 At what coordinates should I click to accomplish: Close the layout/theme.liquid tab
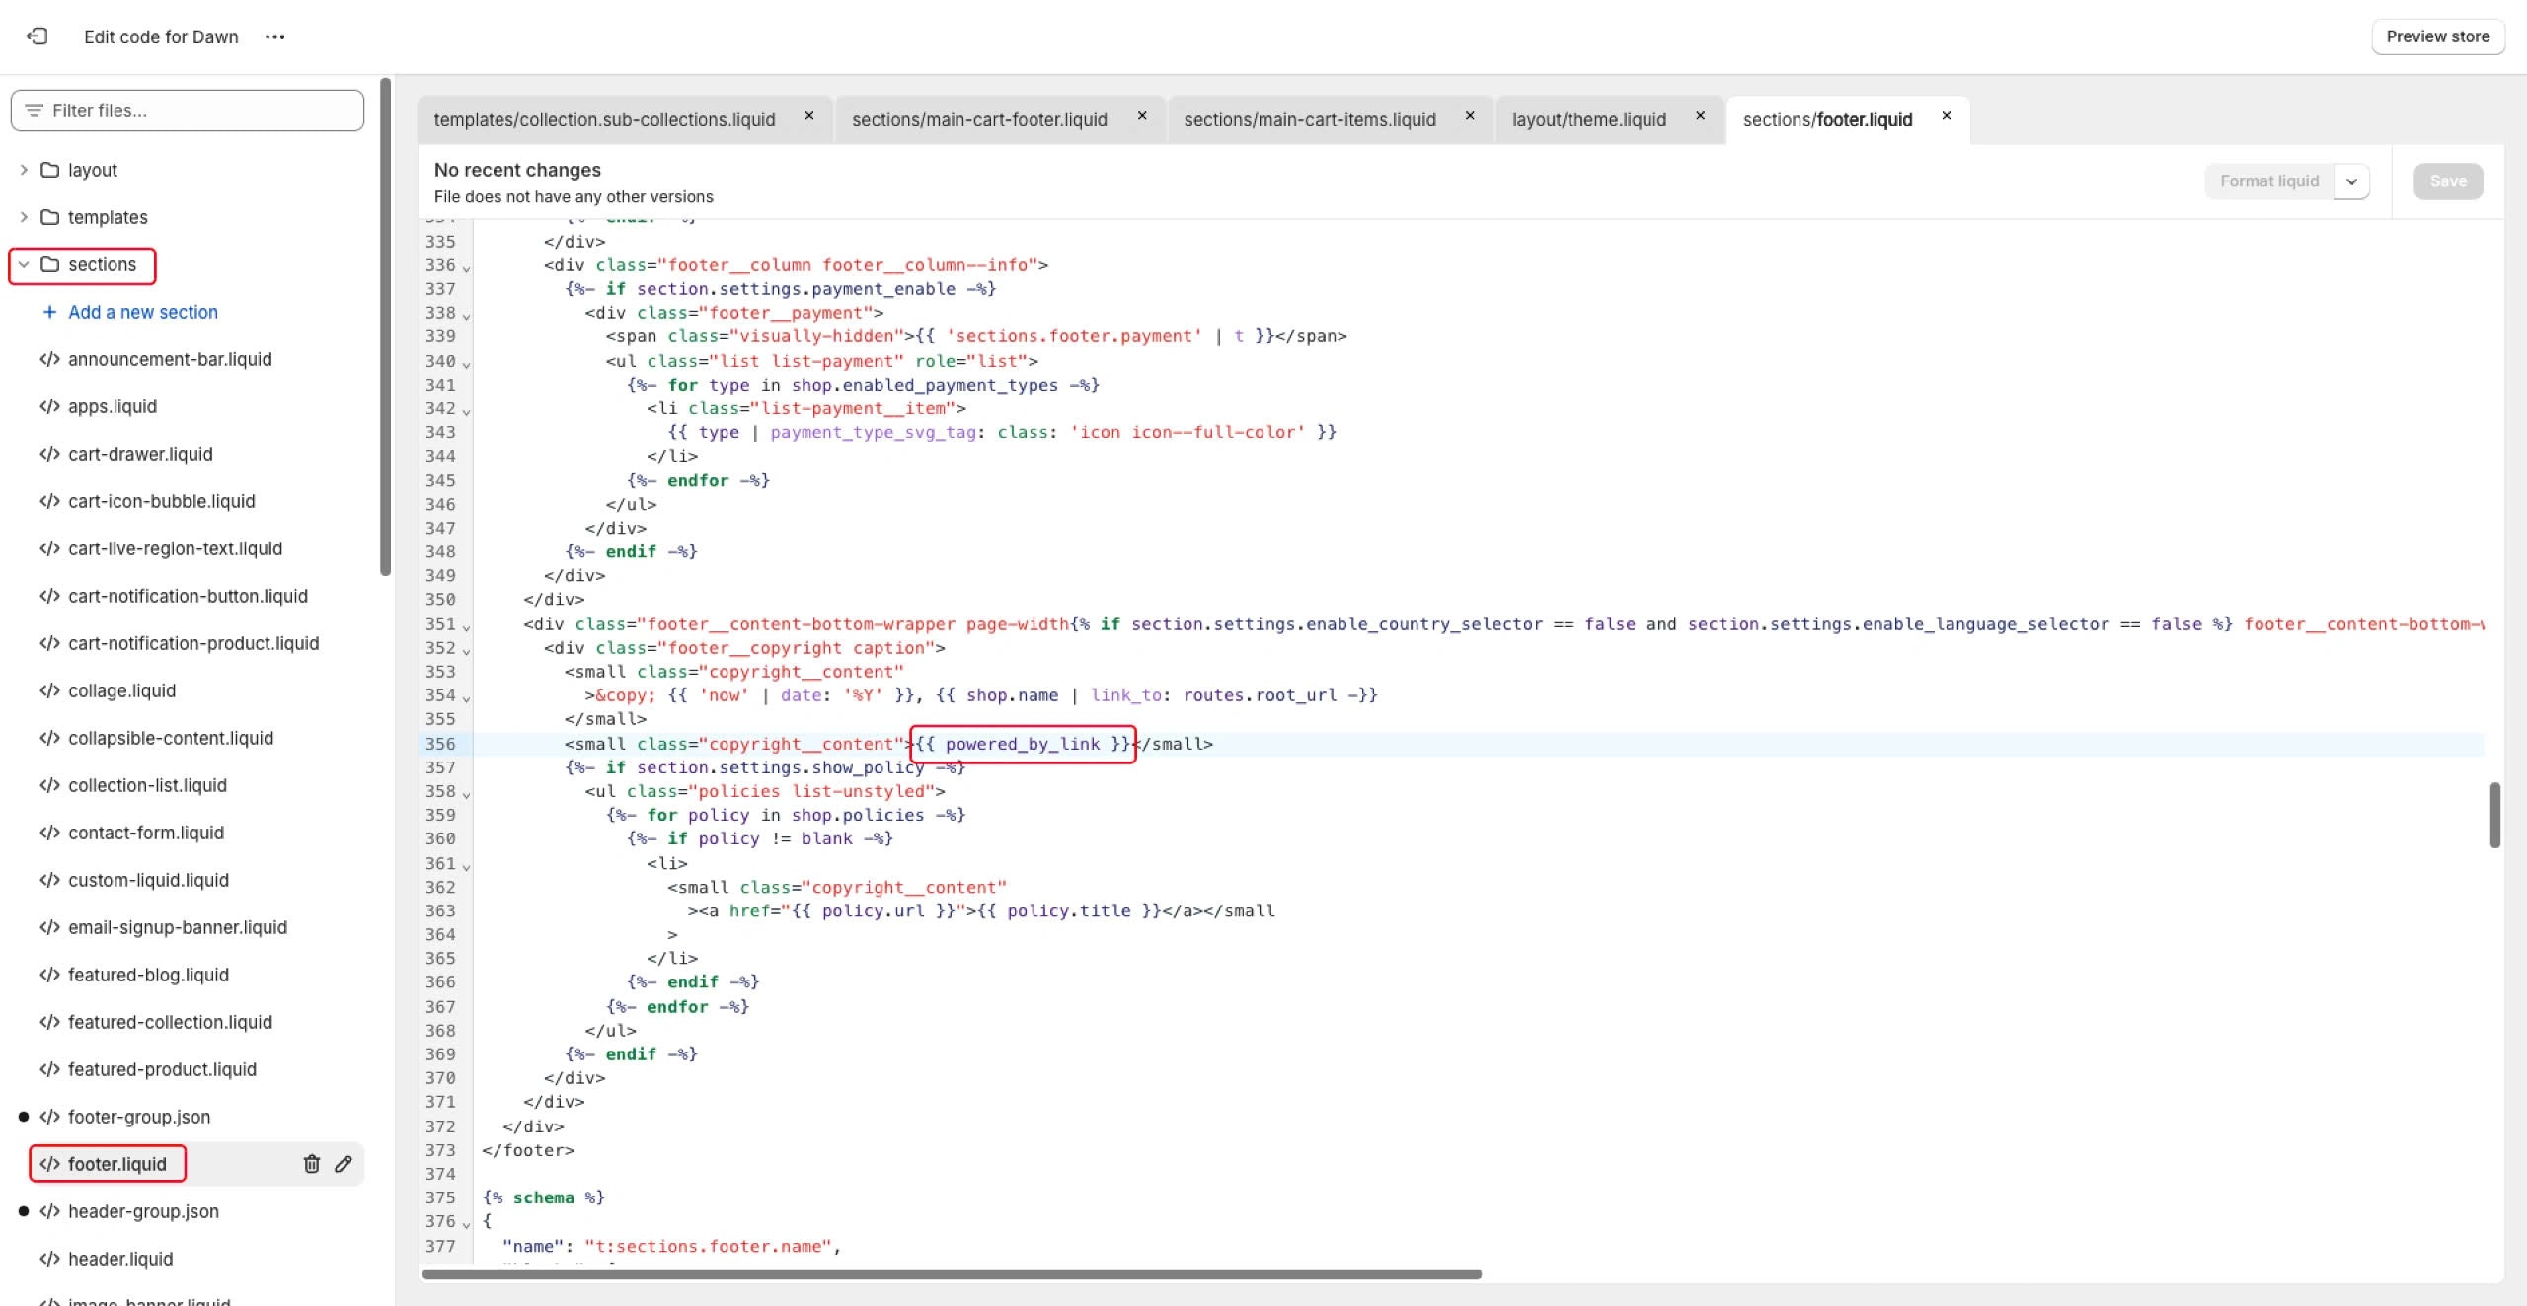1701,116
